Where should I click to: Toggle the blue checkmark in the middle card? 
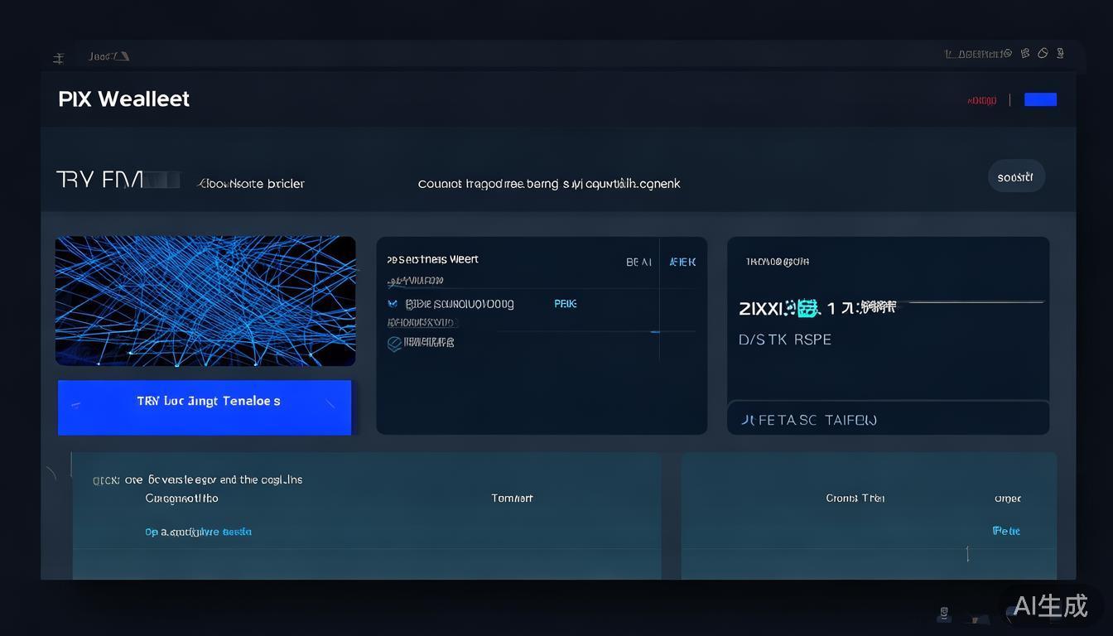coord(393,304)
